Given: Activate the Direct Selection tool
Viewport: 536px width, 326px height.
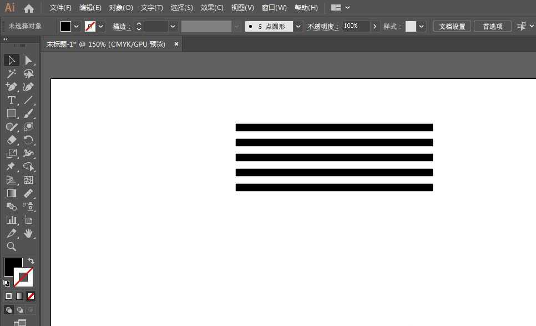Looking at the screenshot, I should coord(29,60).
